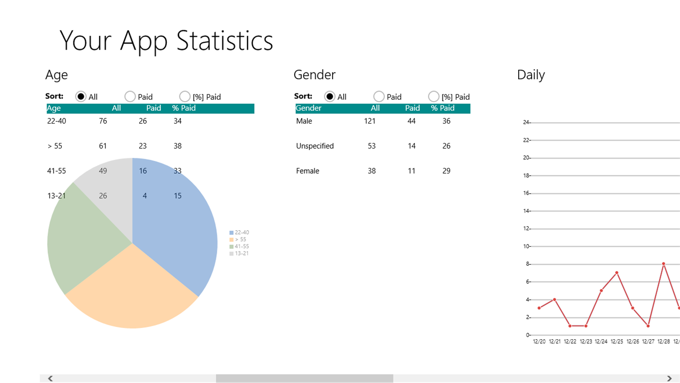Screen dimensions: 680x383
Task: Select [%] Paid sorting for Gender
Action: tap(433, 96)
